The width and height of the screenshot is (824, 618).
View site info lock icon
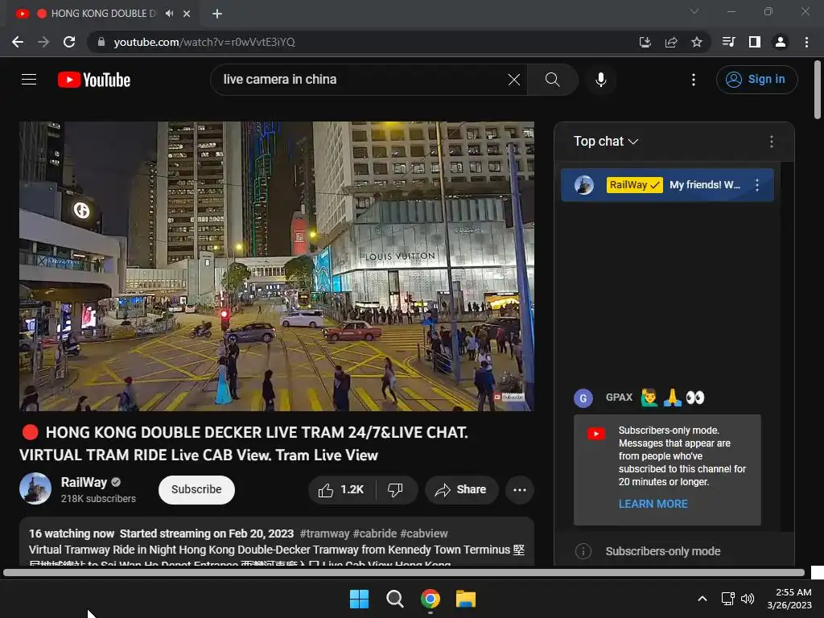101,42
